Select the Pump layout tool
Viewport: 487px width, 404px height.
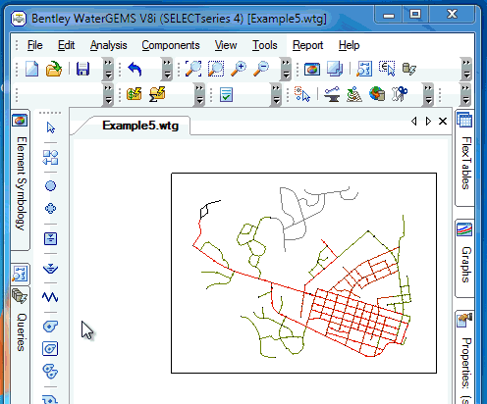(x=50, y=326)
